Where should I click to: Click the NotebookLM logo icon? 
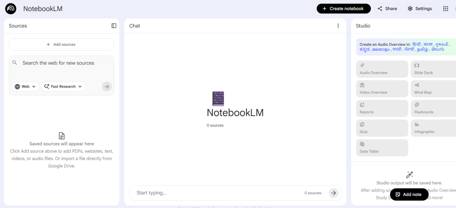click(11, 9)
